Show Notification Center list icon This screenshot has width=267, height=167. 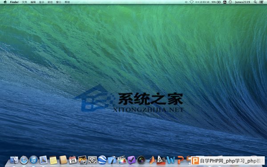pyautogui.click(x=261, y=2)
